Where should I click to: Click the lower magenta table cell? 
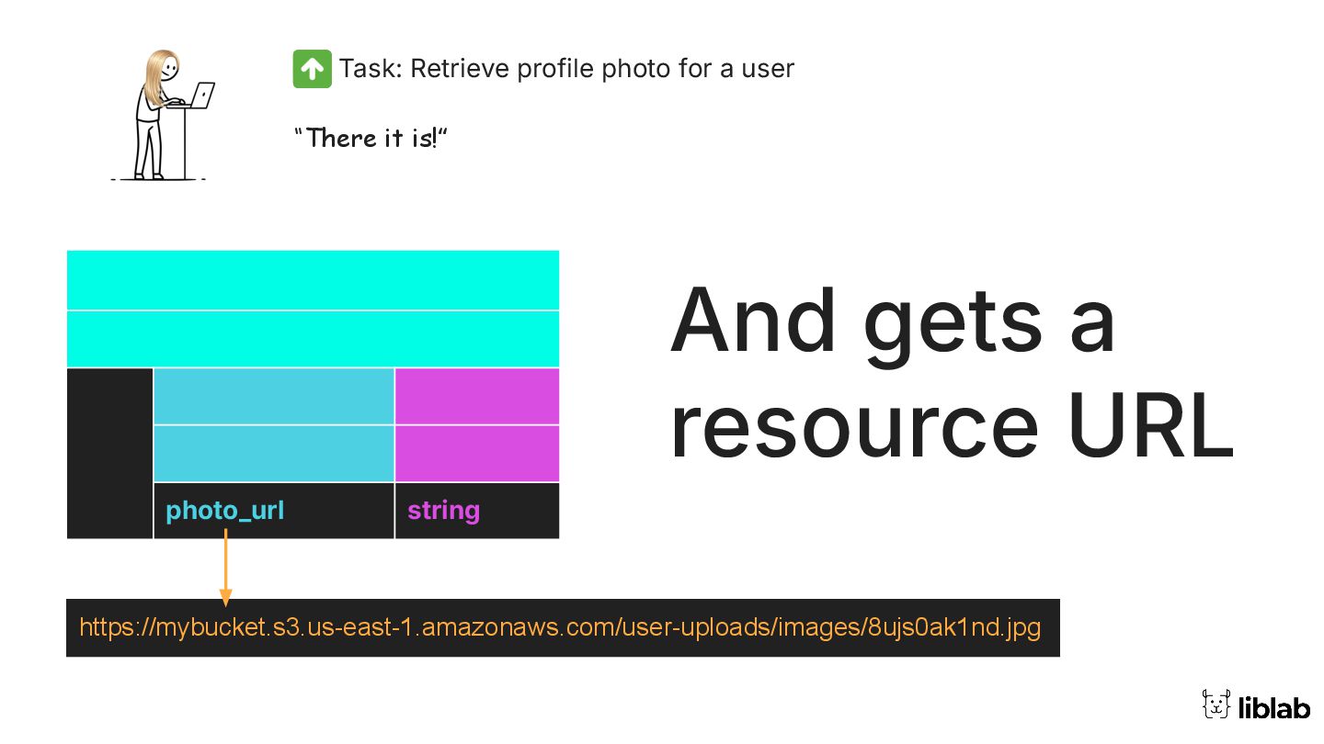477,454
